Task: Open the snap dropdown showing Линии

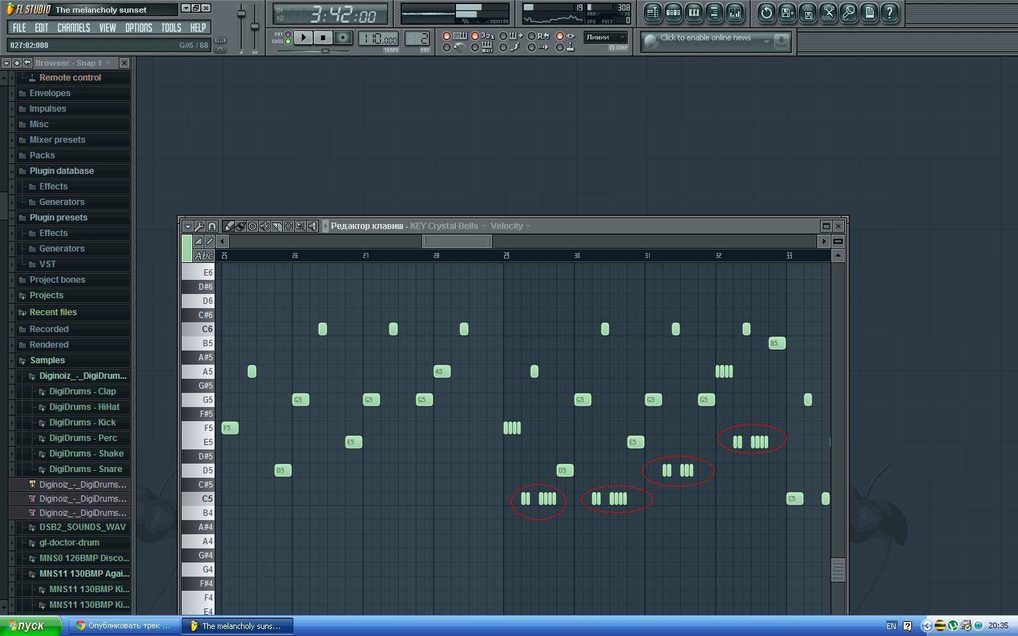Action: [x=605, y=37]
